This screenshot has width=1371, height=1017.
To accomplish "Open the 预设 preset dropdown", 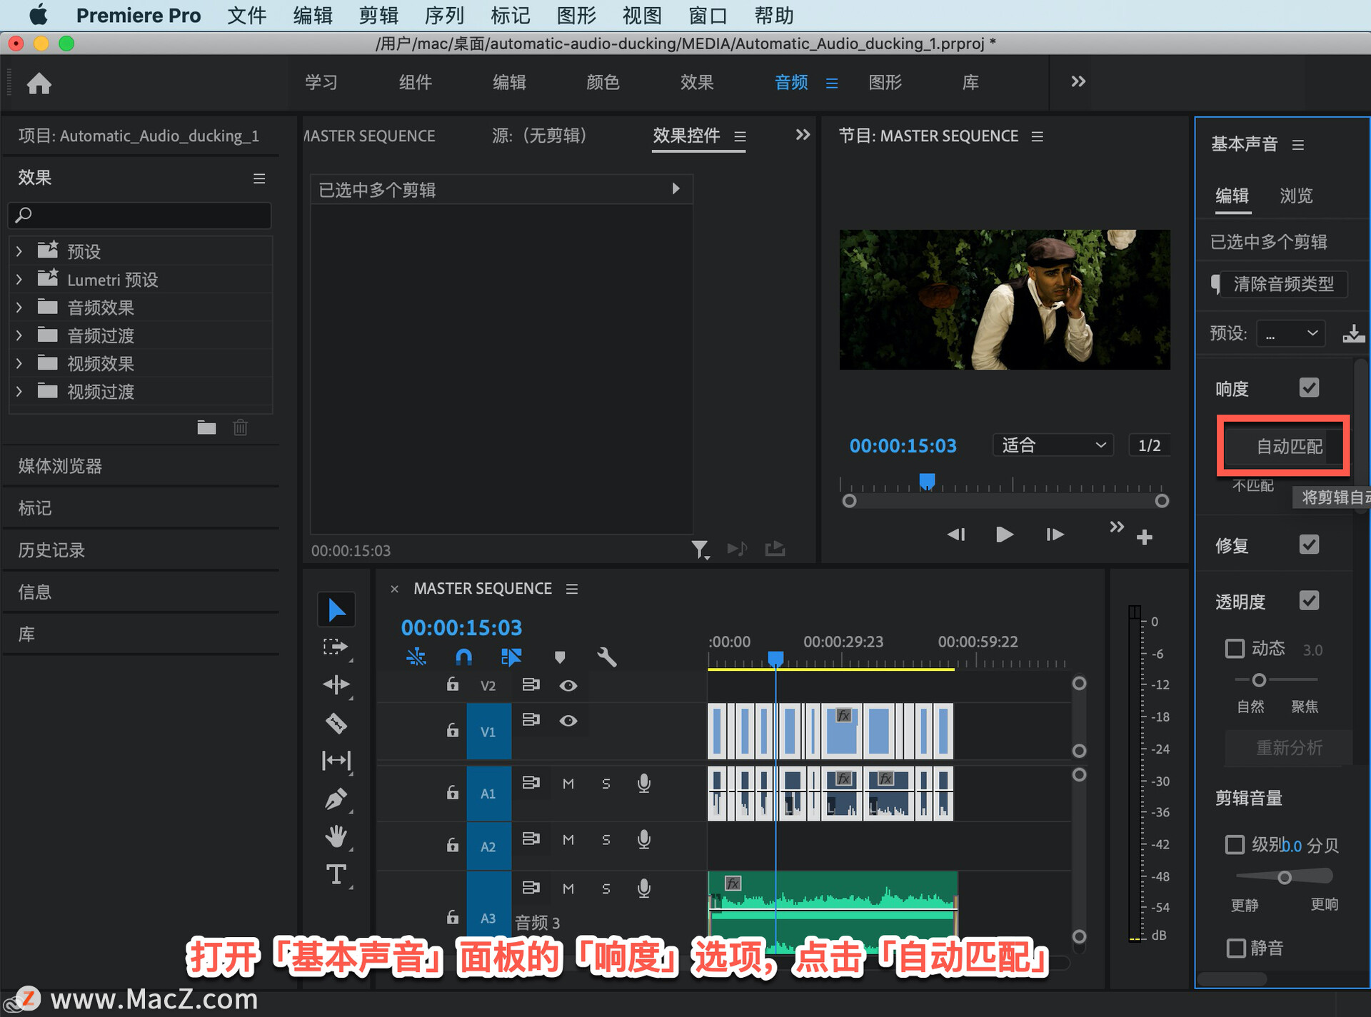I will [x=1290, y=333].
